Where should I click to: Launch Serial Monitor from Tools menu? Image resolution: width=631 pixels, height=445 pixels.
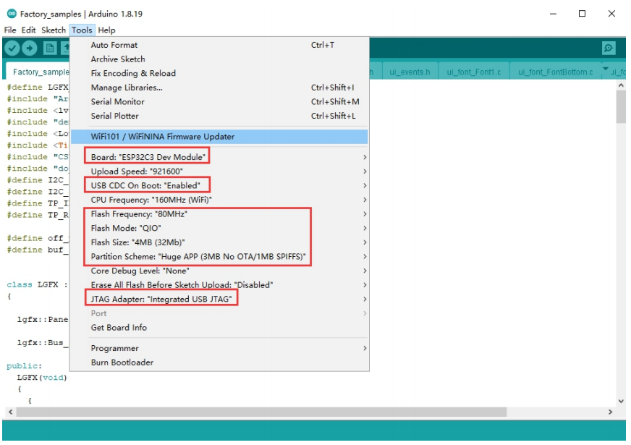pyautogui.click(x=219, y=102)
